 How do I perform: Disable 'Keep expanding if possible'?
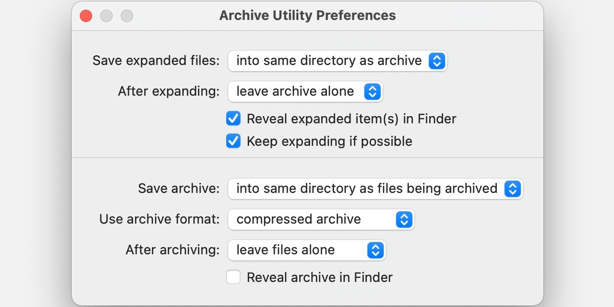coord(233,141)
